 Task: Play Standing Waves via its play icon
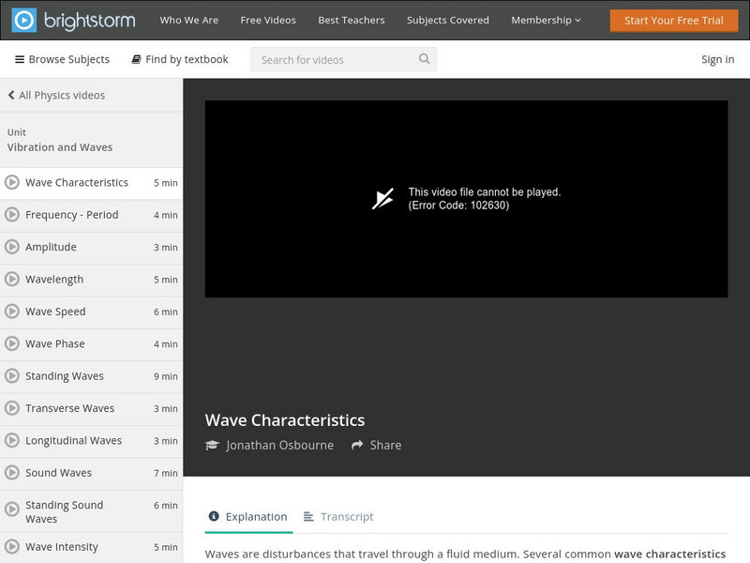tap(11, 375)
